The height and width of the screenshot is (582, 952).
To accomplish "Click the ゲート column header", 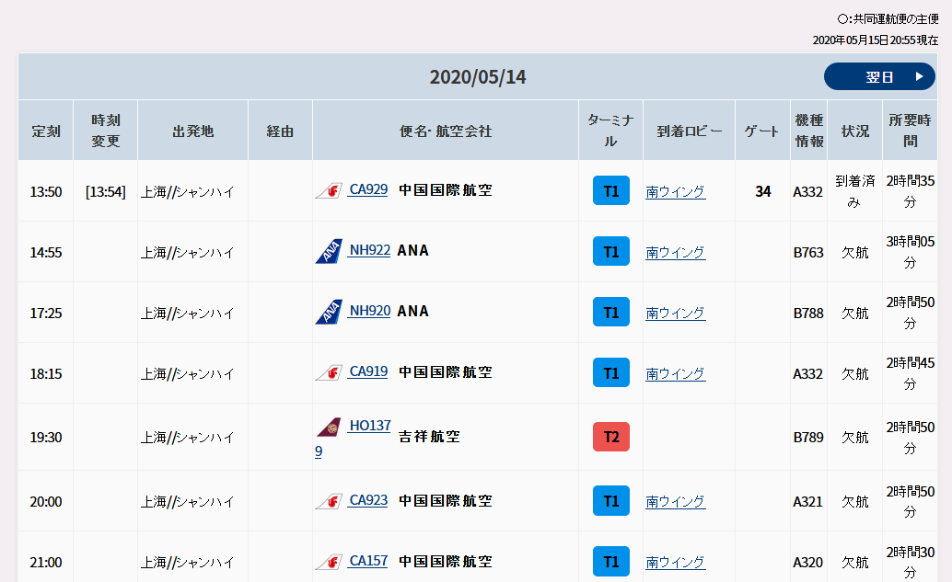I will coord(762,131).
